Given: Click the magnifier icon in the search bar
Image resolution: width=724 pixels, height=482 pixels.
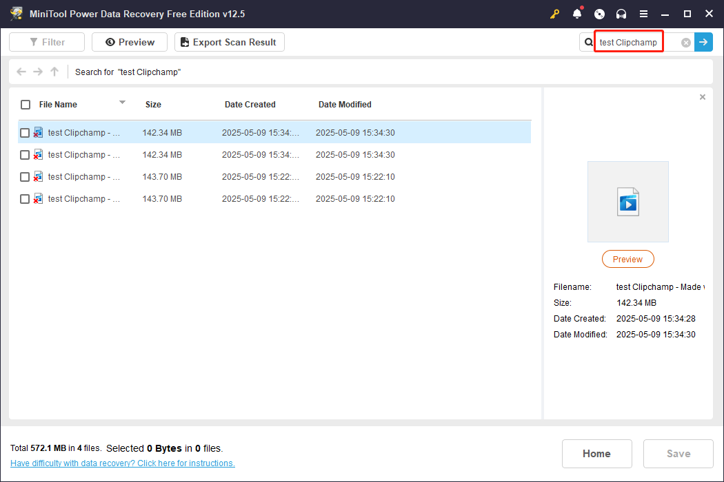Looking at the screenshot, I should pos(588,42).
